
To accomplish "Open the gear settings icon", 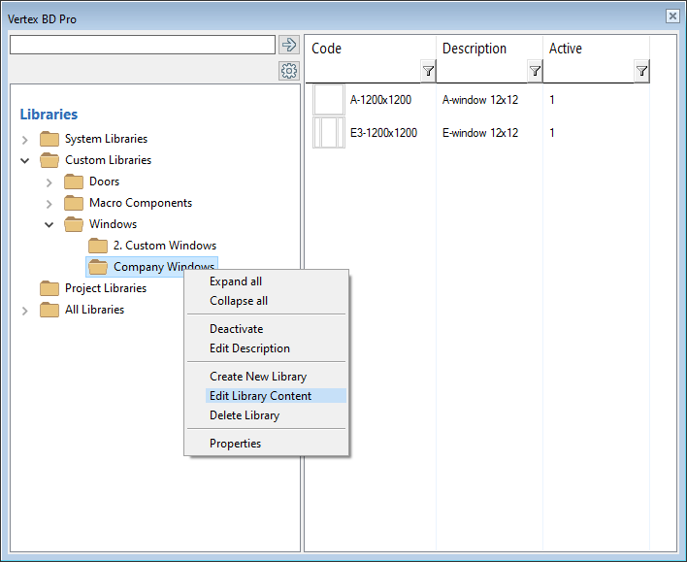I will click(x=288, y=71).
